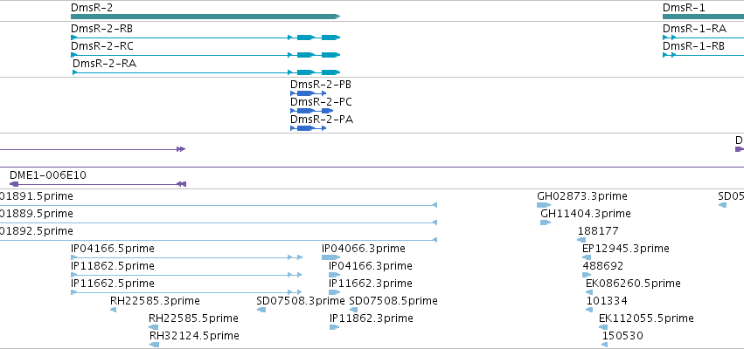Viewport: 744px width, 349px height.
Task: Click the DME1-006E10 feature label
Action: pos(48,175)
